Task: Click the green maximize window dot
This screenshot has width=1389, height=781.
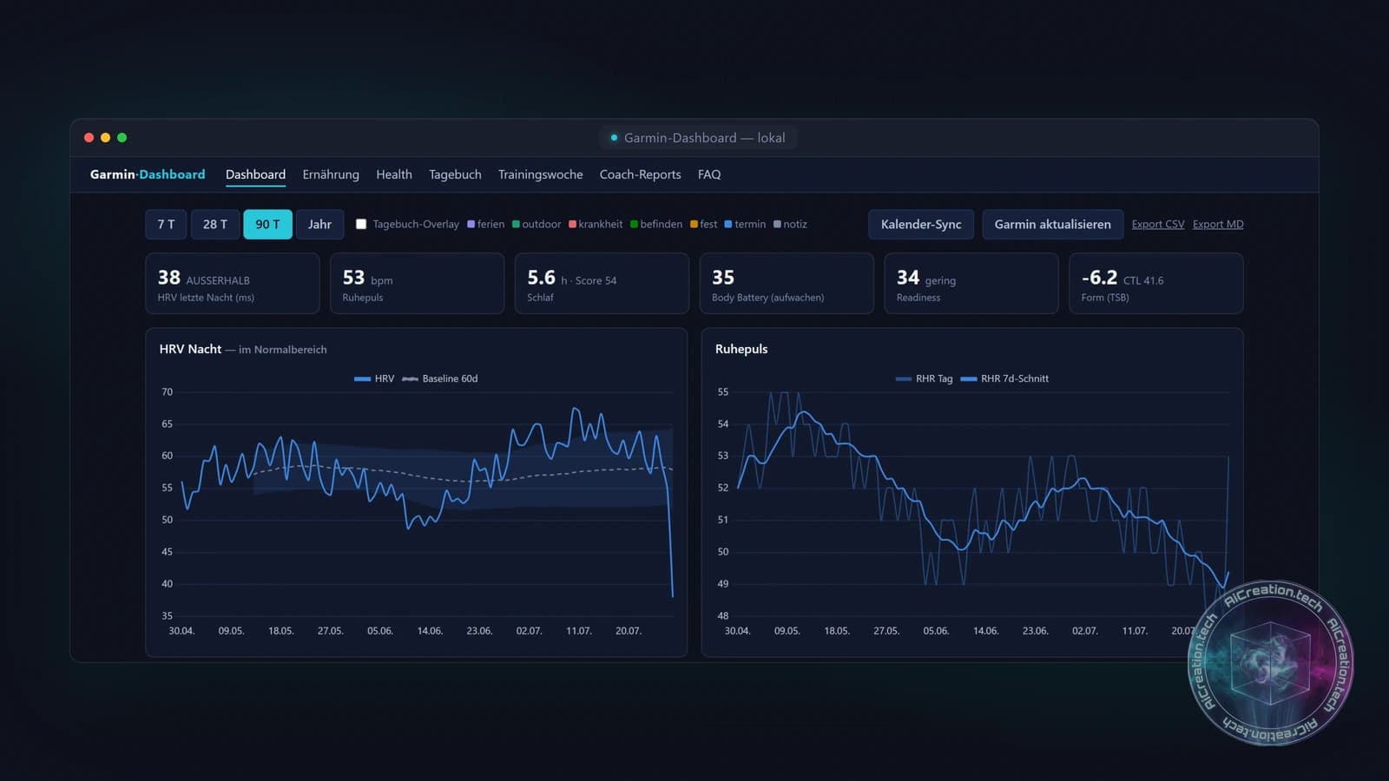Action: (122, 137)
